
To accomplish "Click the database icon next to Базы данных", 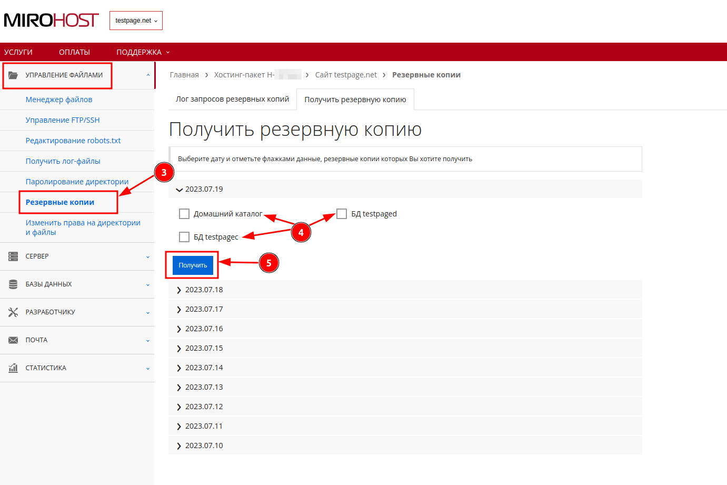I will (13, 284).
